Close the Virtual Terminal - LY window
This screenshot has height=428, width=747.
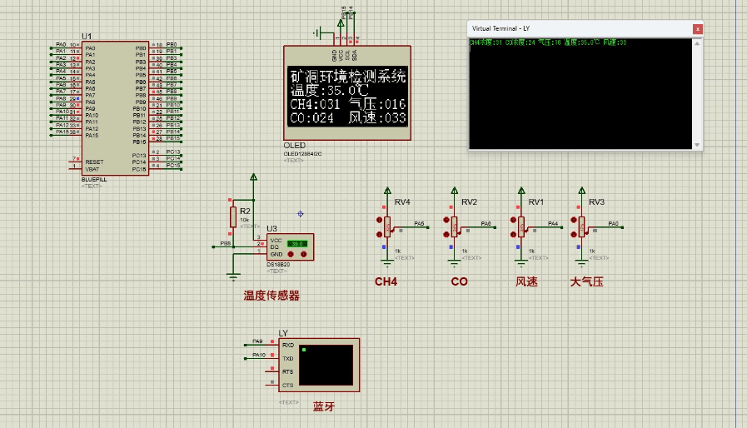(x=697, y=28)
